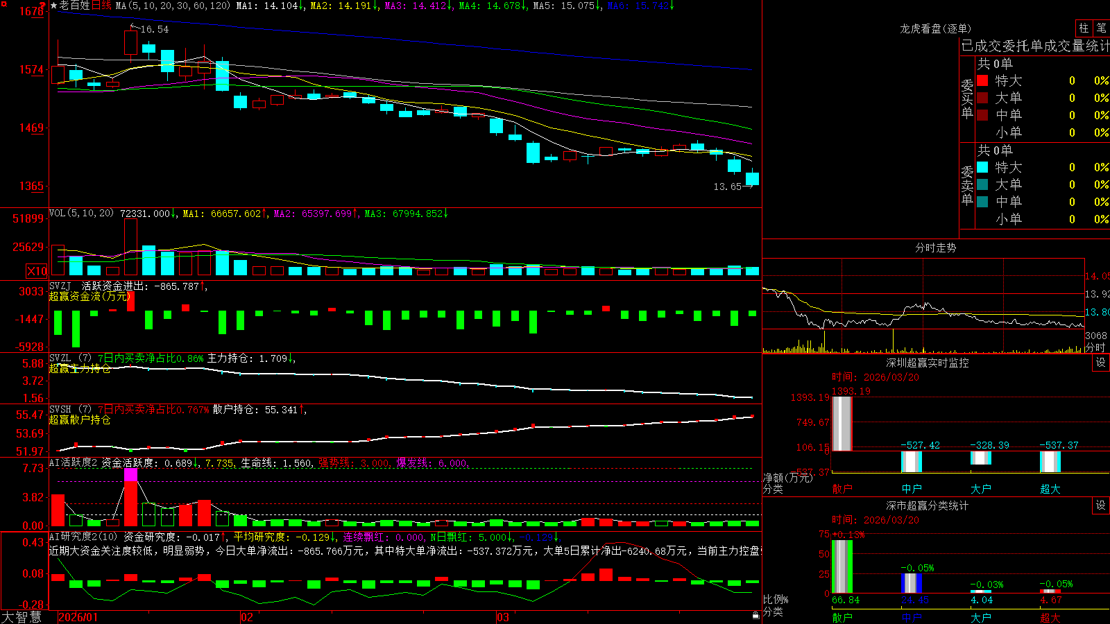Viewport: 1110px width, 624px height.
Task: Switch order view to 柱 (bar) mode
Action: (x=1084, y=28)
